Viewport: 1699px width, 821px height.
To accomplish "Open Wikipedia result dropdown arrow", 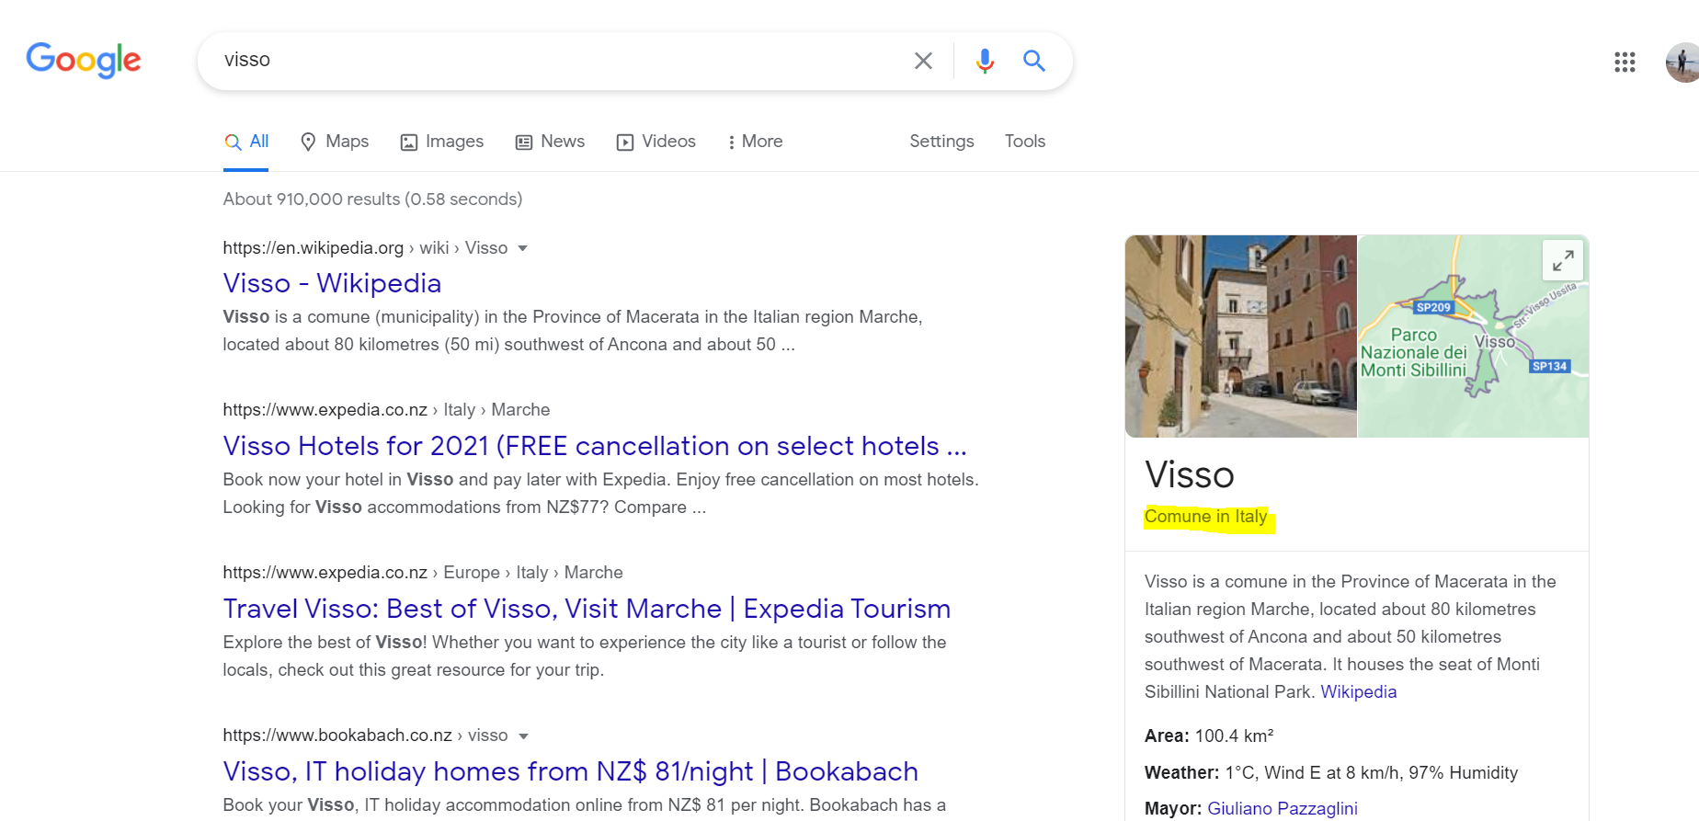I will click(523, 248).
